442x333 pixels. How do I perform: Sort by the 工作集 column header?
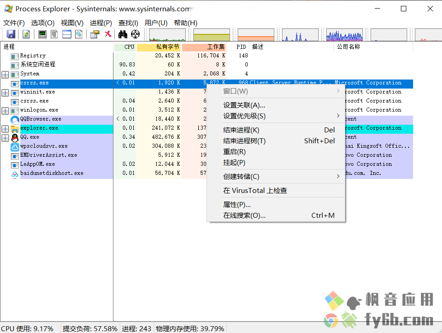click(204, 47)
